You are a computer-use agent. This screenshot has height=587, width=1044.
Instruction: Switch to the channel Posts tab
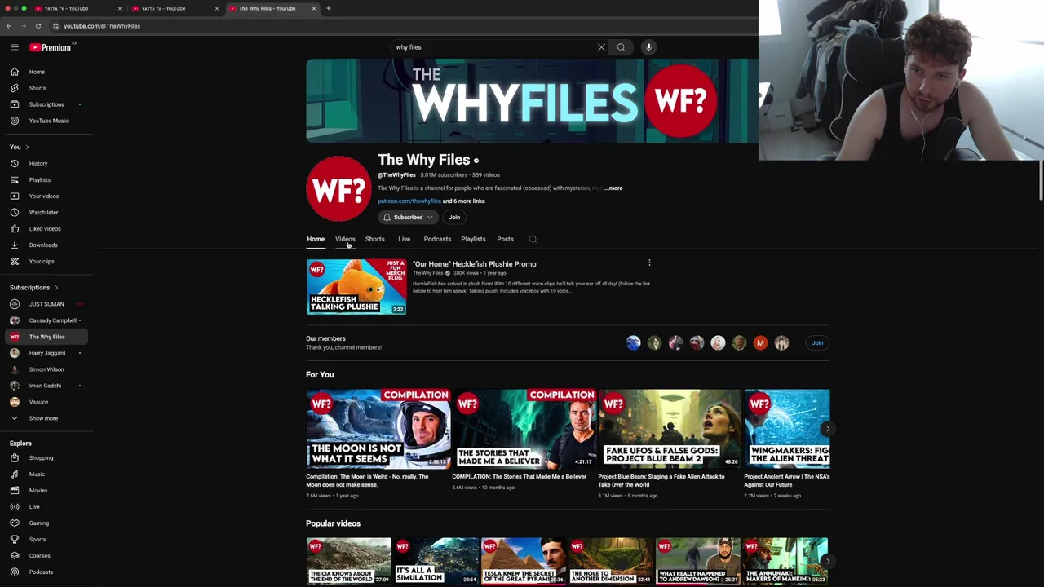pyautogui.click(x=505, y=239)
